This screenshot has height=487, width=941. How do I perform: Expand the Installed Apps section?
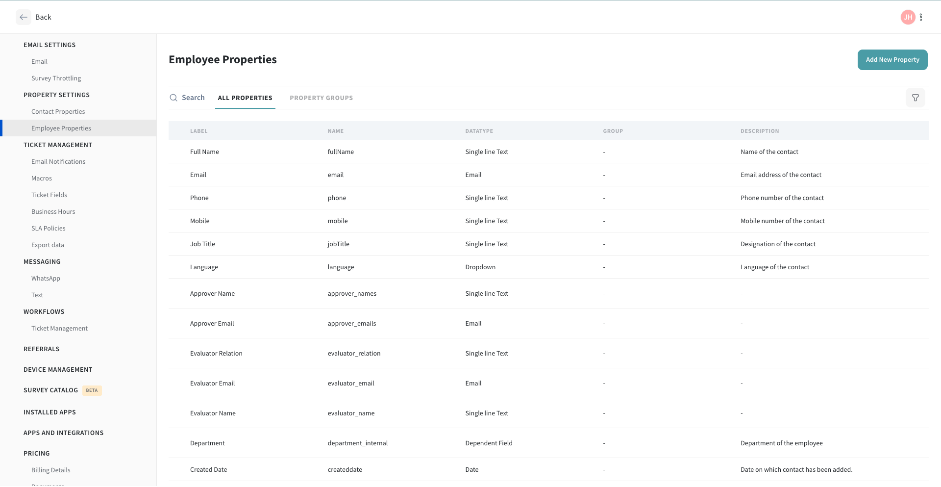tap(50, 412)
